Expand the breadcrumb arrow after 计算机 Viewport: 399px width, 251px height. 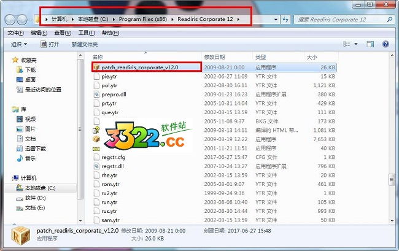[72, 19]
